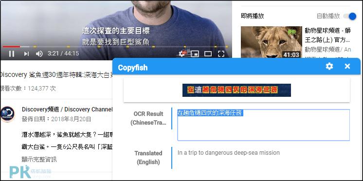Screen dimensions: 363x181
Task: Open Copyfish settings gear
Action: pyautogui.click(x=329, y=67)
